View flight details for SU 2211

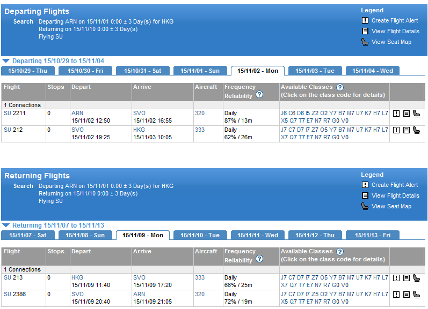[x=406, y=114]
